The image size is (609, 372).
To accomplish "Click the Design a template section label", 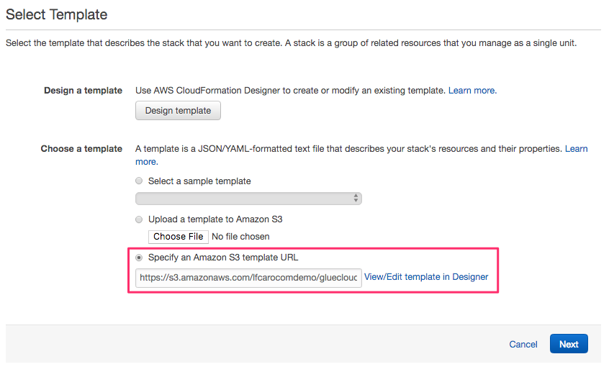I will (x=83, y=91).
